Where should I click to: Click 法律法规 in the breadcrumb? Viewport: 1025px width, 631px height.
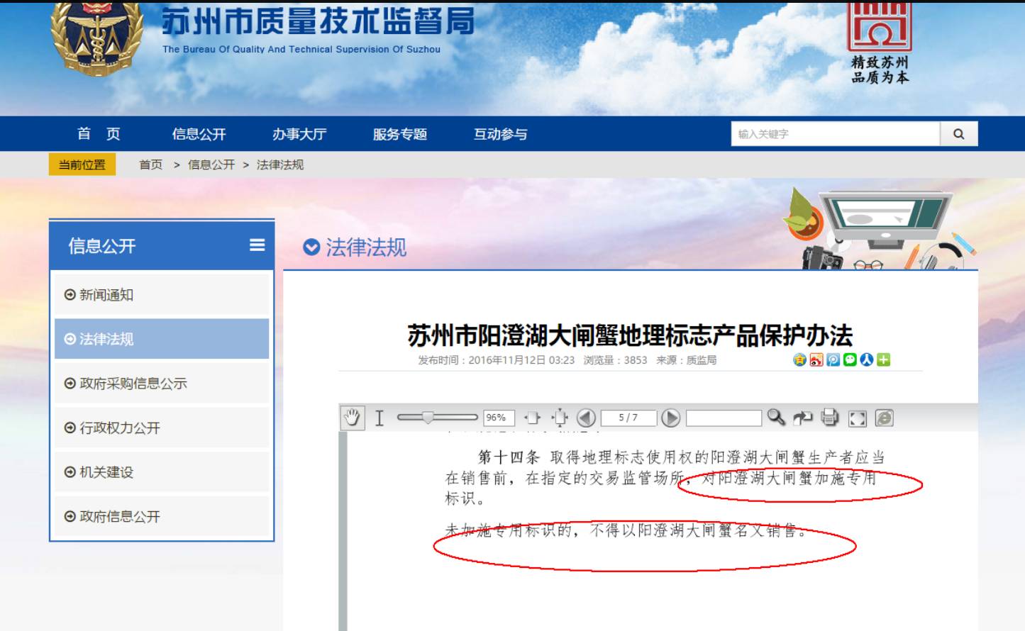(x=280, y=164)
